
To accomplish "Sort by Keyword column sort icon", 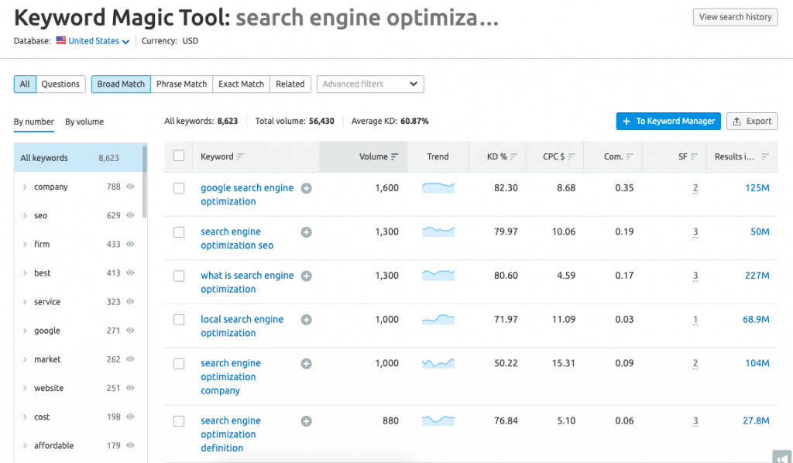I will pos(240,156).
